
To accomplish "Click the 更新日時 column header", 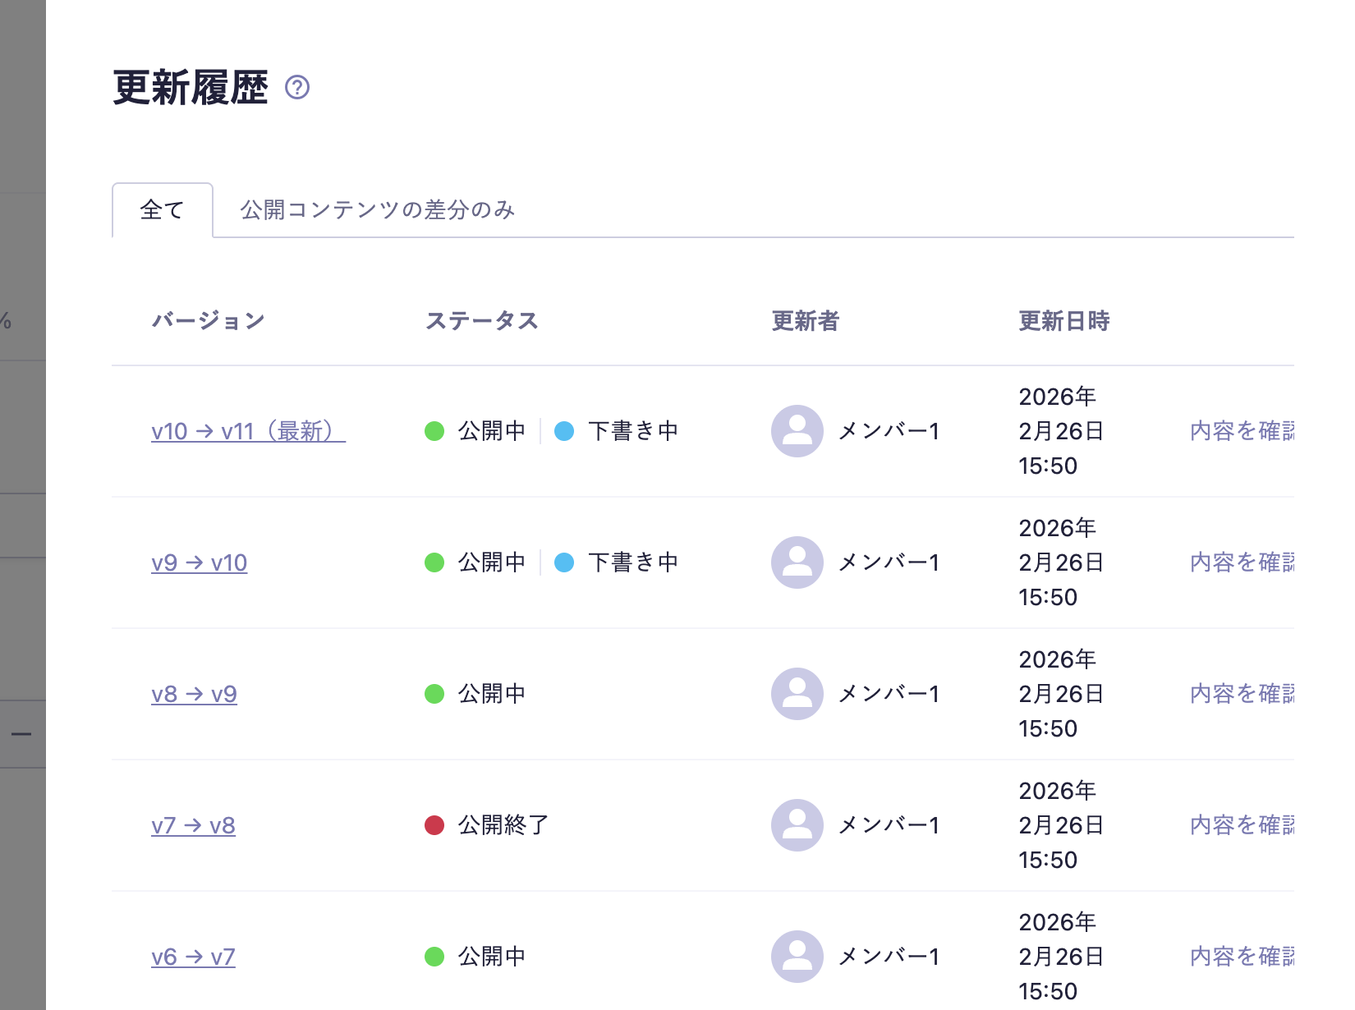I will point(1063,321).
